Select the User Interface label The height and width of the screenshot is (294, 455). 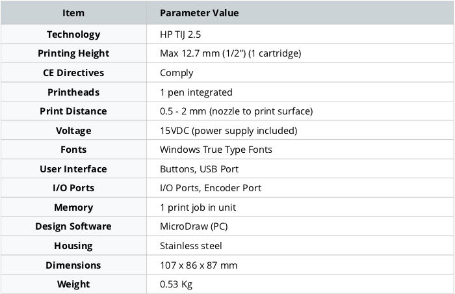point(73,168)
